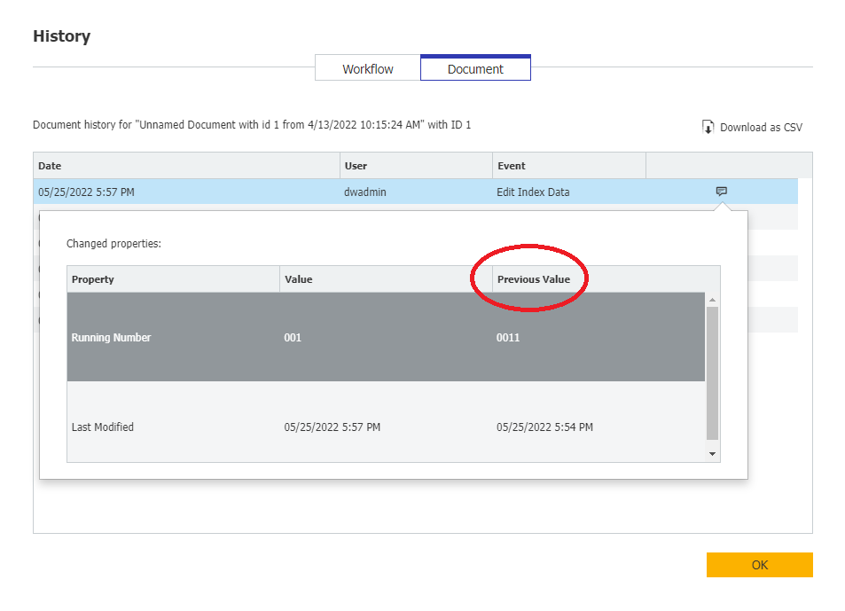Click scrollbar up arrow in changed properties

tap(712, 301)
